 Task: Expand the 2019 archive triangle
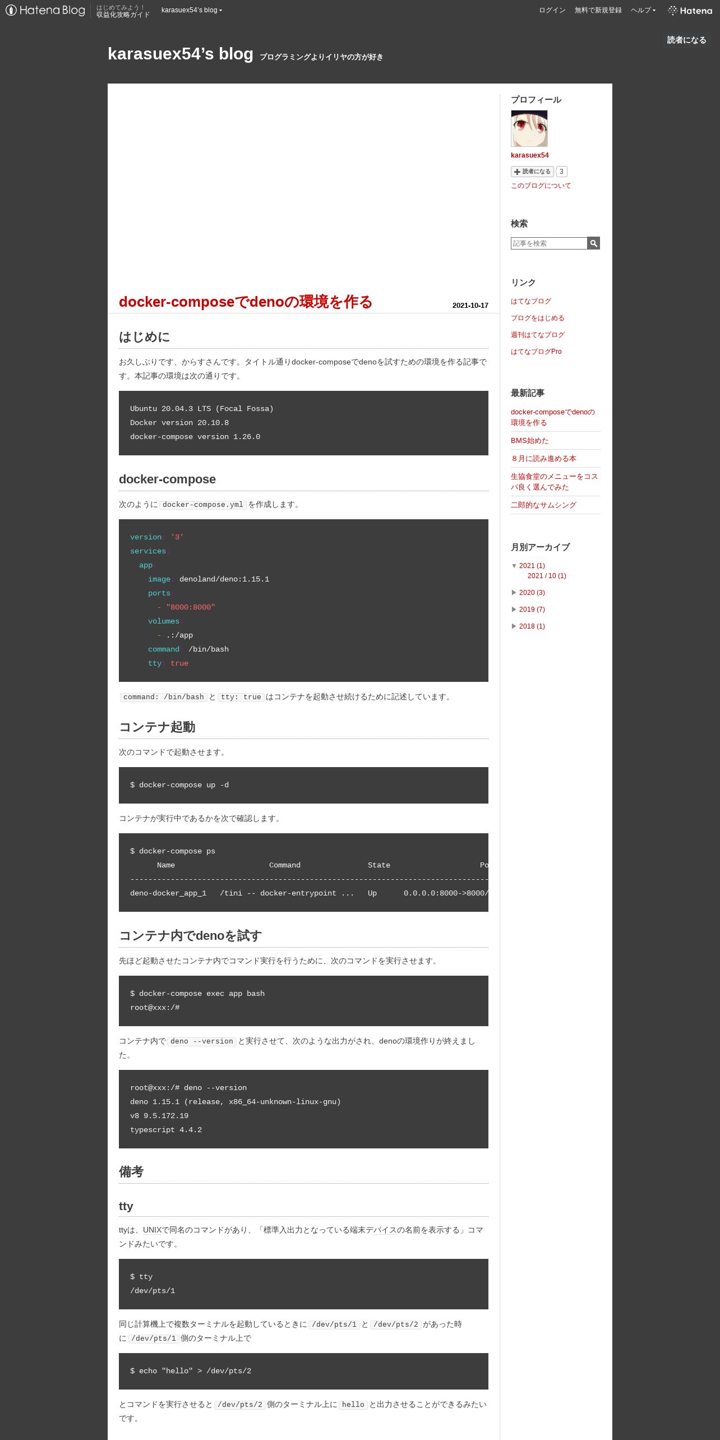(x=514, y=610)
